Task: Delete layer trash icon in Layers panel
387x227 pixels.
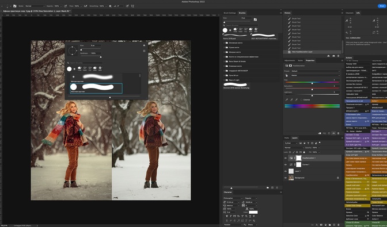Action: (x=339, y=225)
